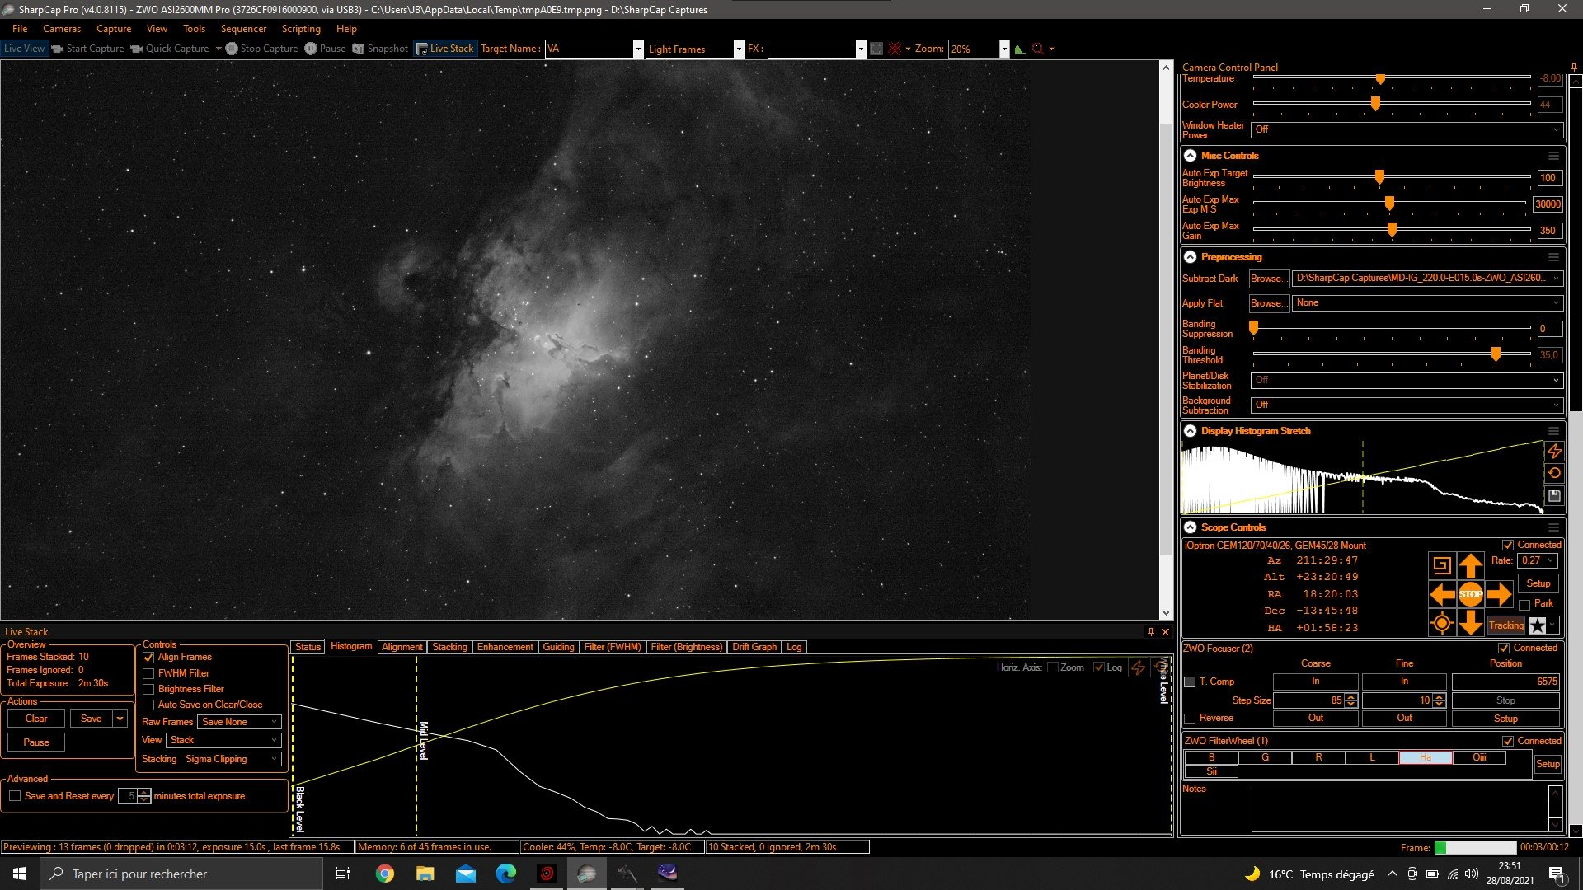Open the Misc Controls panel menu icon

click(1553, 156)
